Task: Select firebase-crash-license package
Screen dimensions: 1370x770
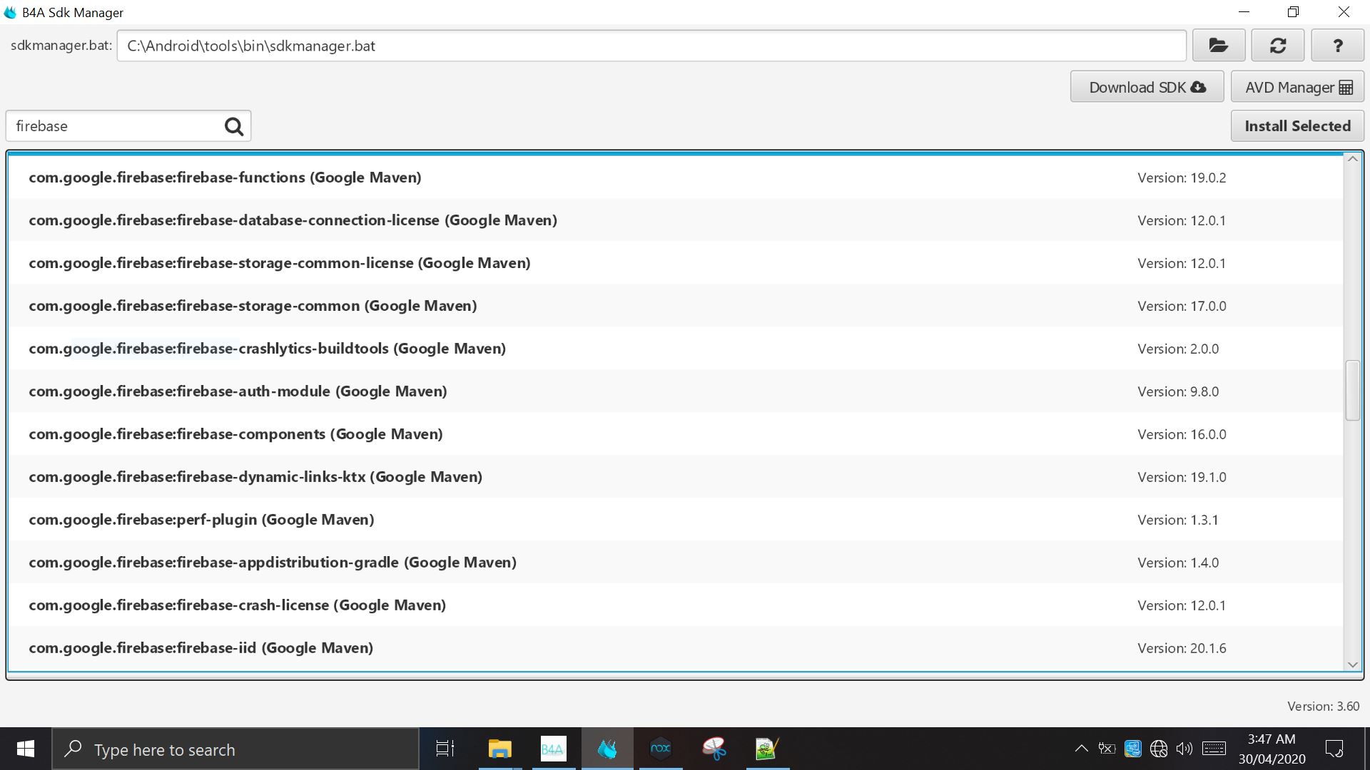Action: tap(675, 605)
